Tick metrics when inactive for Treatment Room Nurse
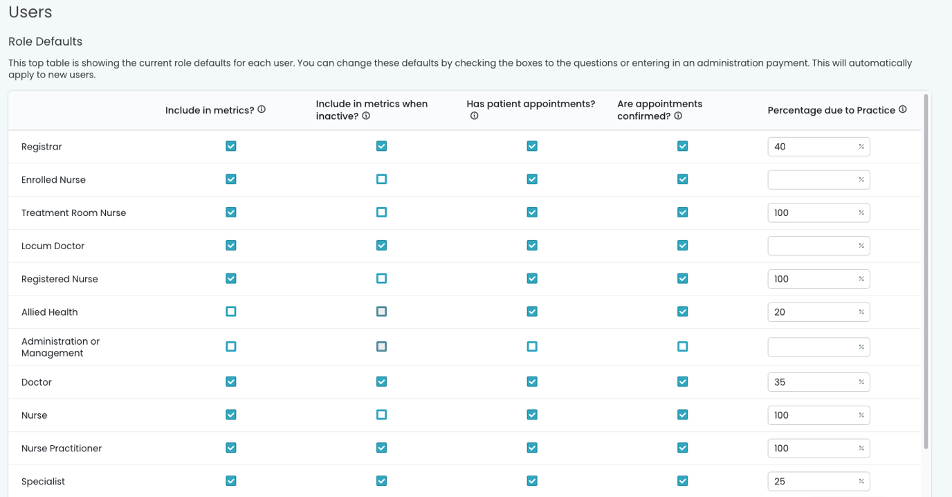 [381, 213]
